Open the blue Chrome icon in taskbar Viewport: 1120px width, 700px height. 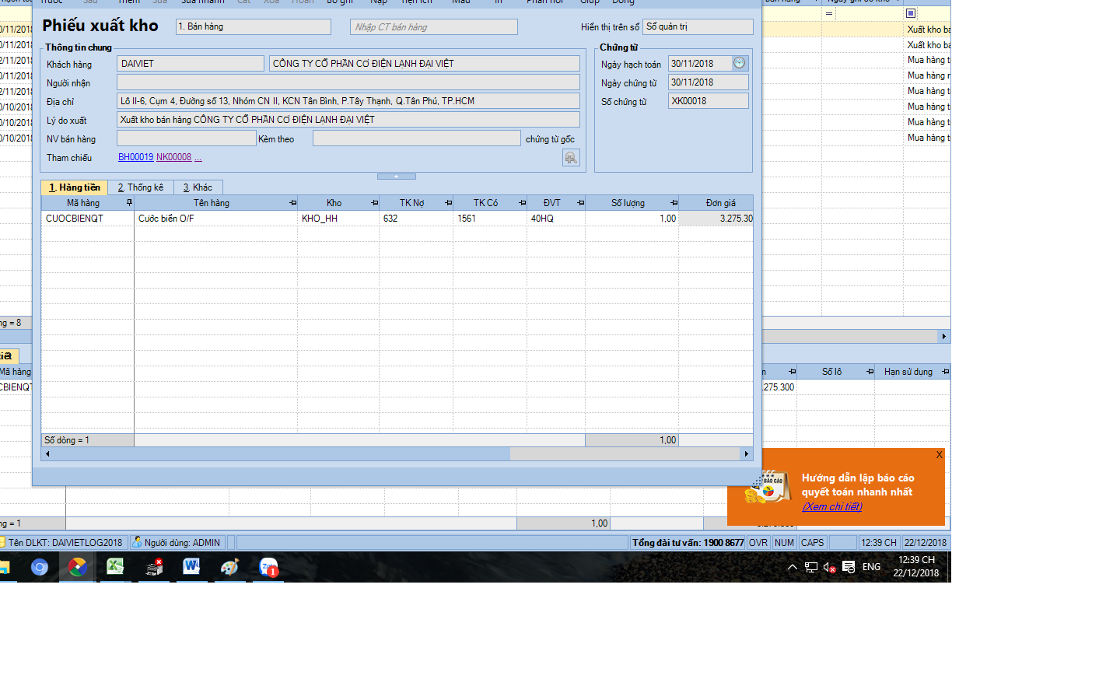point(40,568)
